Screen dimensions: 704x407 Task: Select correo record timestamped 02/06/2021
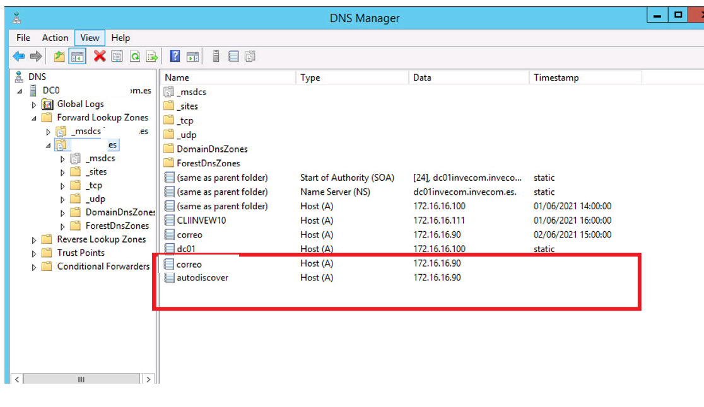point(189,236)
